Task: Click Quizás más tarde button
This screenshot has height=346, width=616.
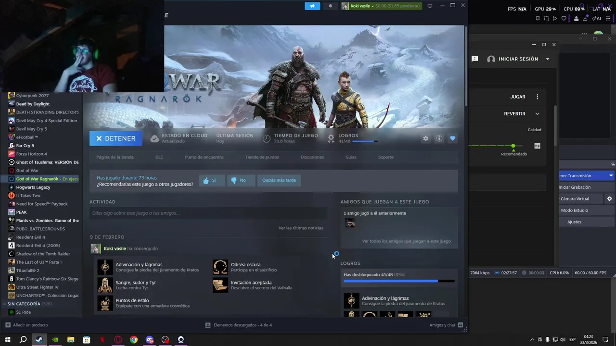Action: coord(279,180)
